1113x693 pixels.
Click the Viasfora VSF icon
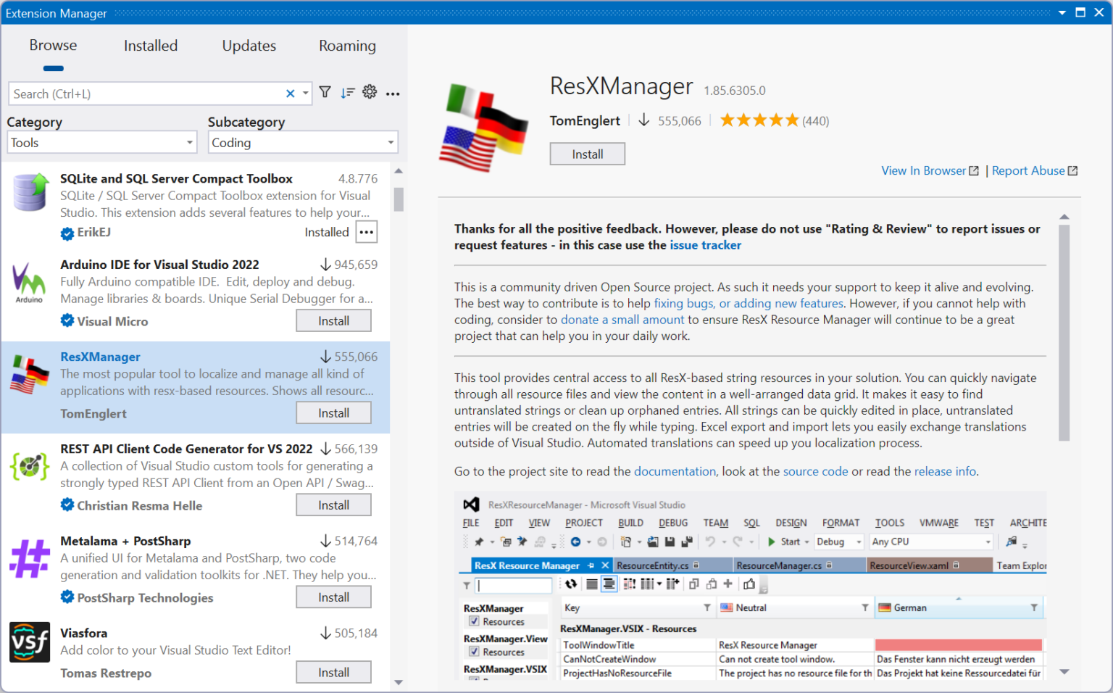pos(30,642)
